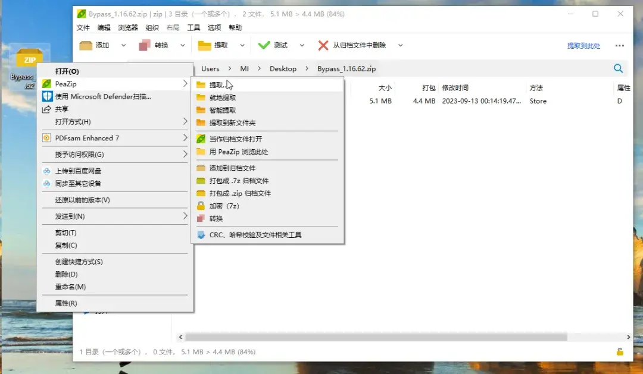
Task: Open the 文件 menu
Action: pos(83,27)
